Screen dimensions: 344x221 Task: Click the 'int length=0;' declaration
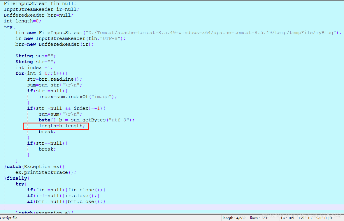coord(22,21)
